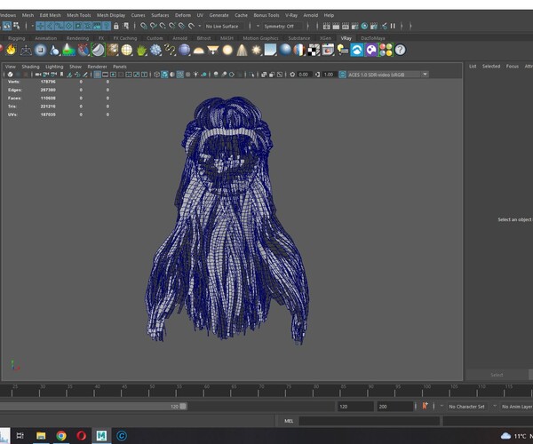The width and height of the screenshot is (533, 444).
Task: Toggle the viewport grid display button
Action: coord(97,75)
